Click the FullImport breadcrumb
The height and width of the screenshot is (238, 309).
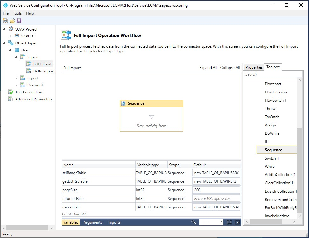coord(72,68)
